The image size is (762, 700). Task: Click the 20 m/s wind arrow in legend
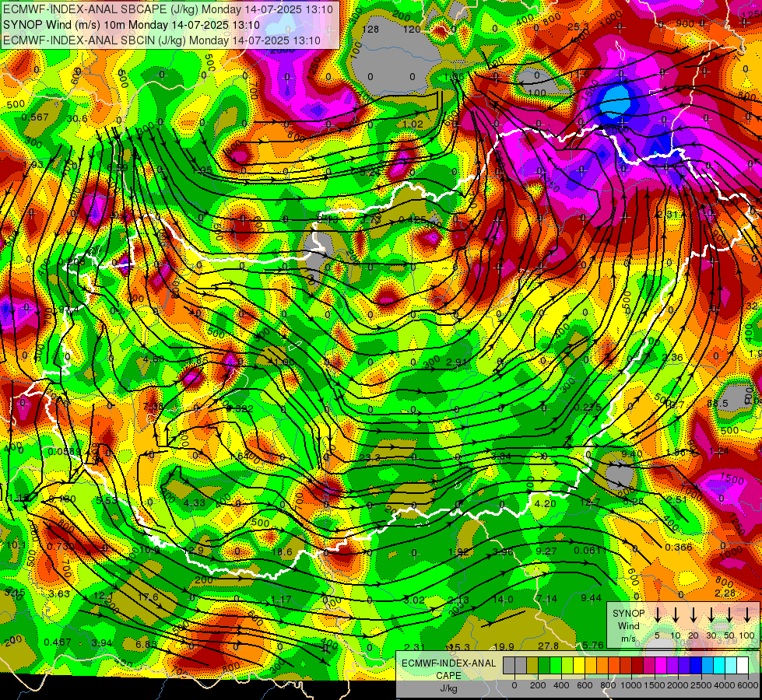click(694, 615)
